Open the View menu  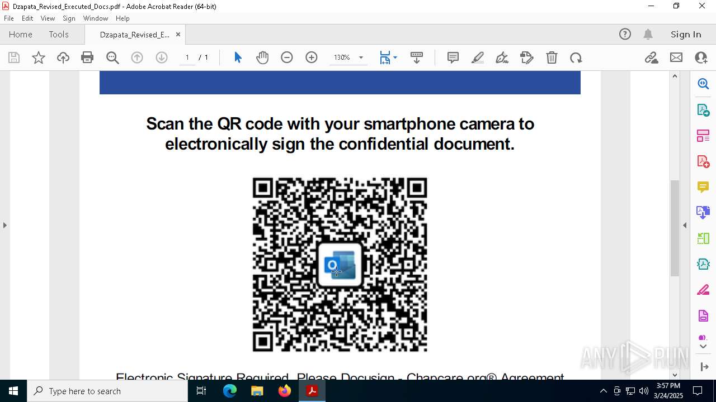(48, 18)
